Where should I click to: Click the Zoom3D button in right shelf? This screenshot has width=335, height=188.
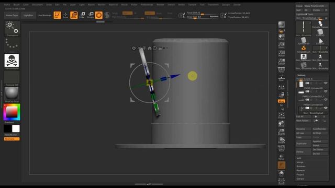tap(282, 132)
